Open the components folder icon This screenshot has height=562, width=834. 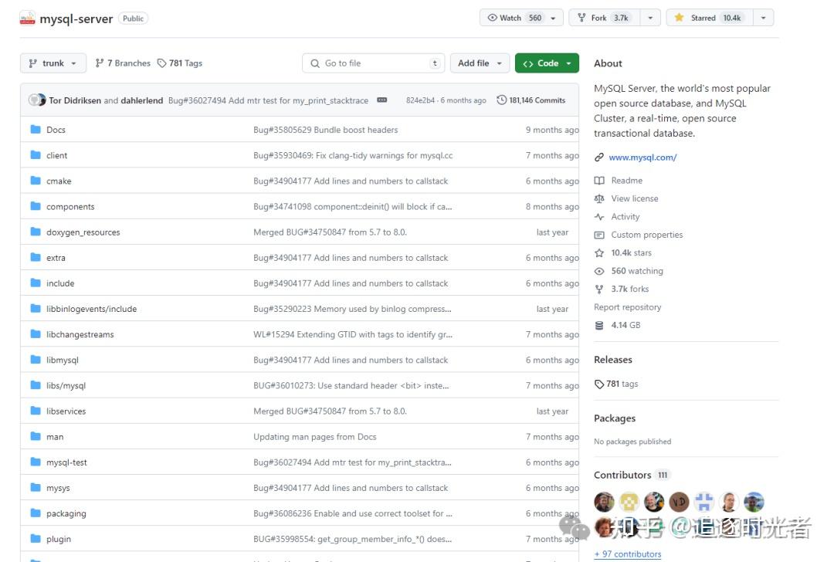(36, 206)
